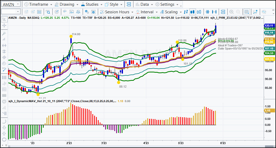
Task: Click the Scaling button
Action: pos(169,12)
